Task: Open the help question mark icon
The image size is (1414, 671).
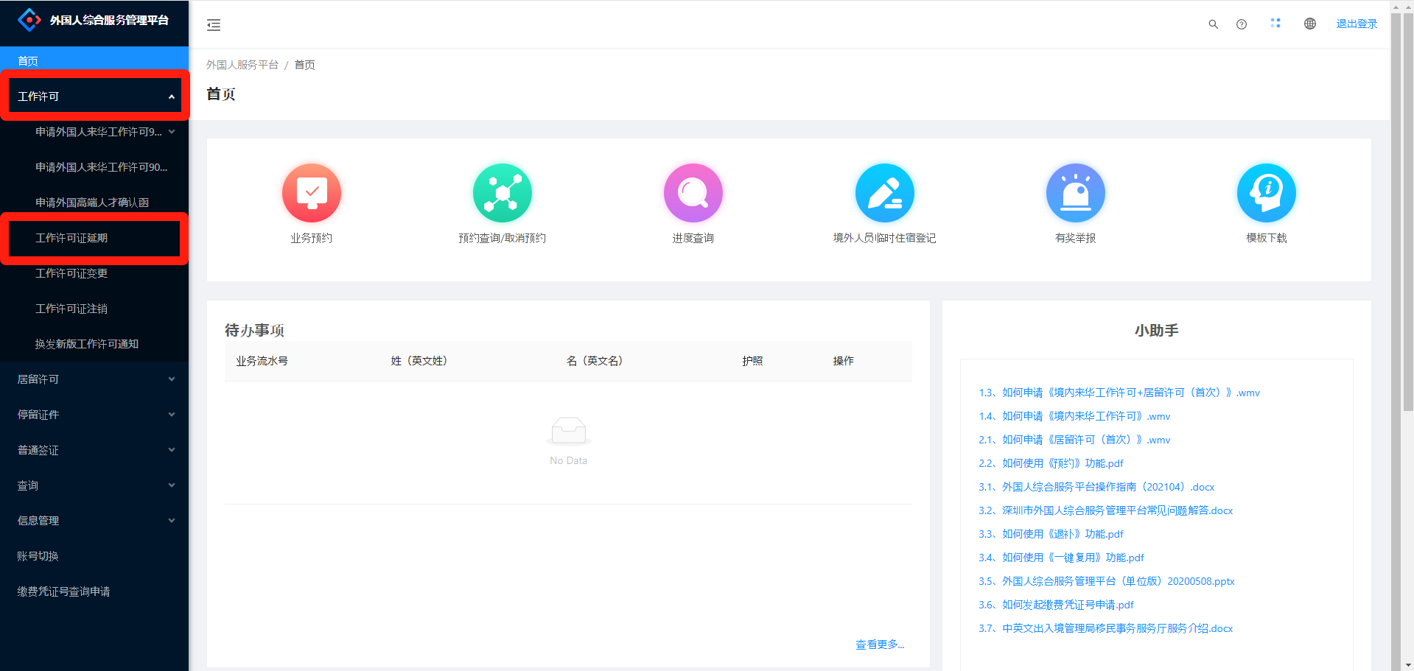Action: tap(1242, 24)
